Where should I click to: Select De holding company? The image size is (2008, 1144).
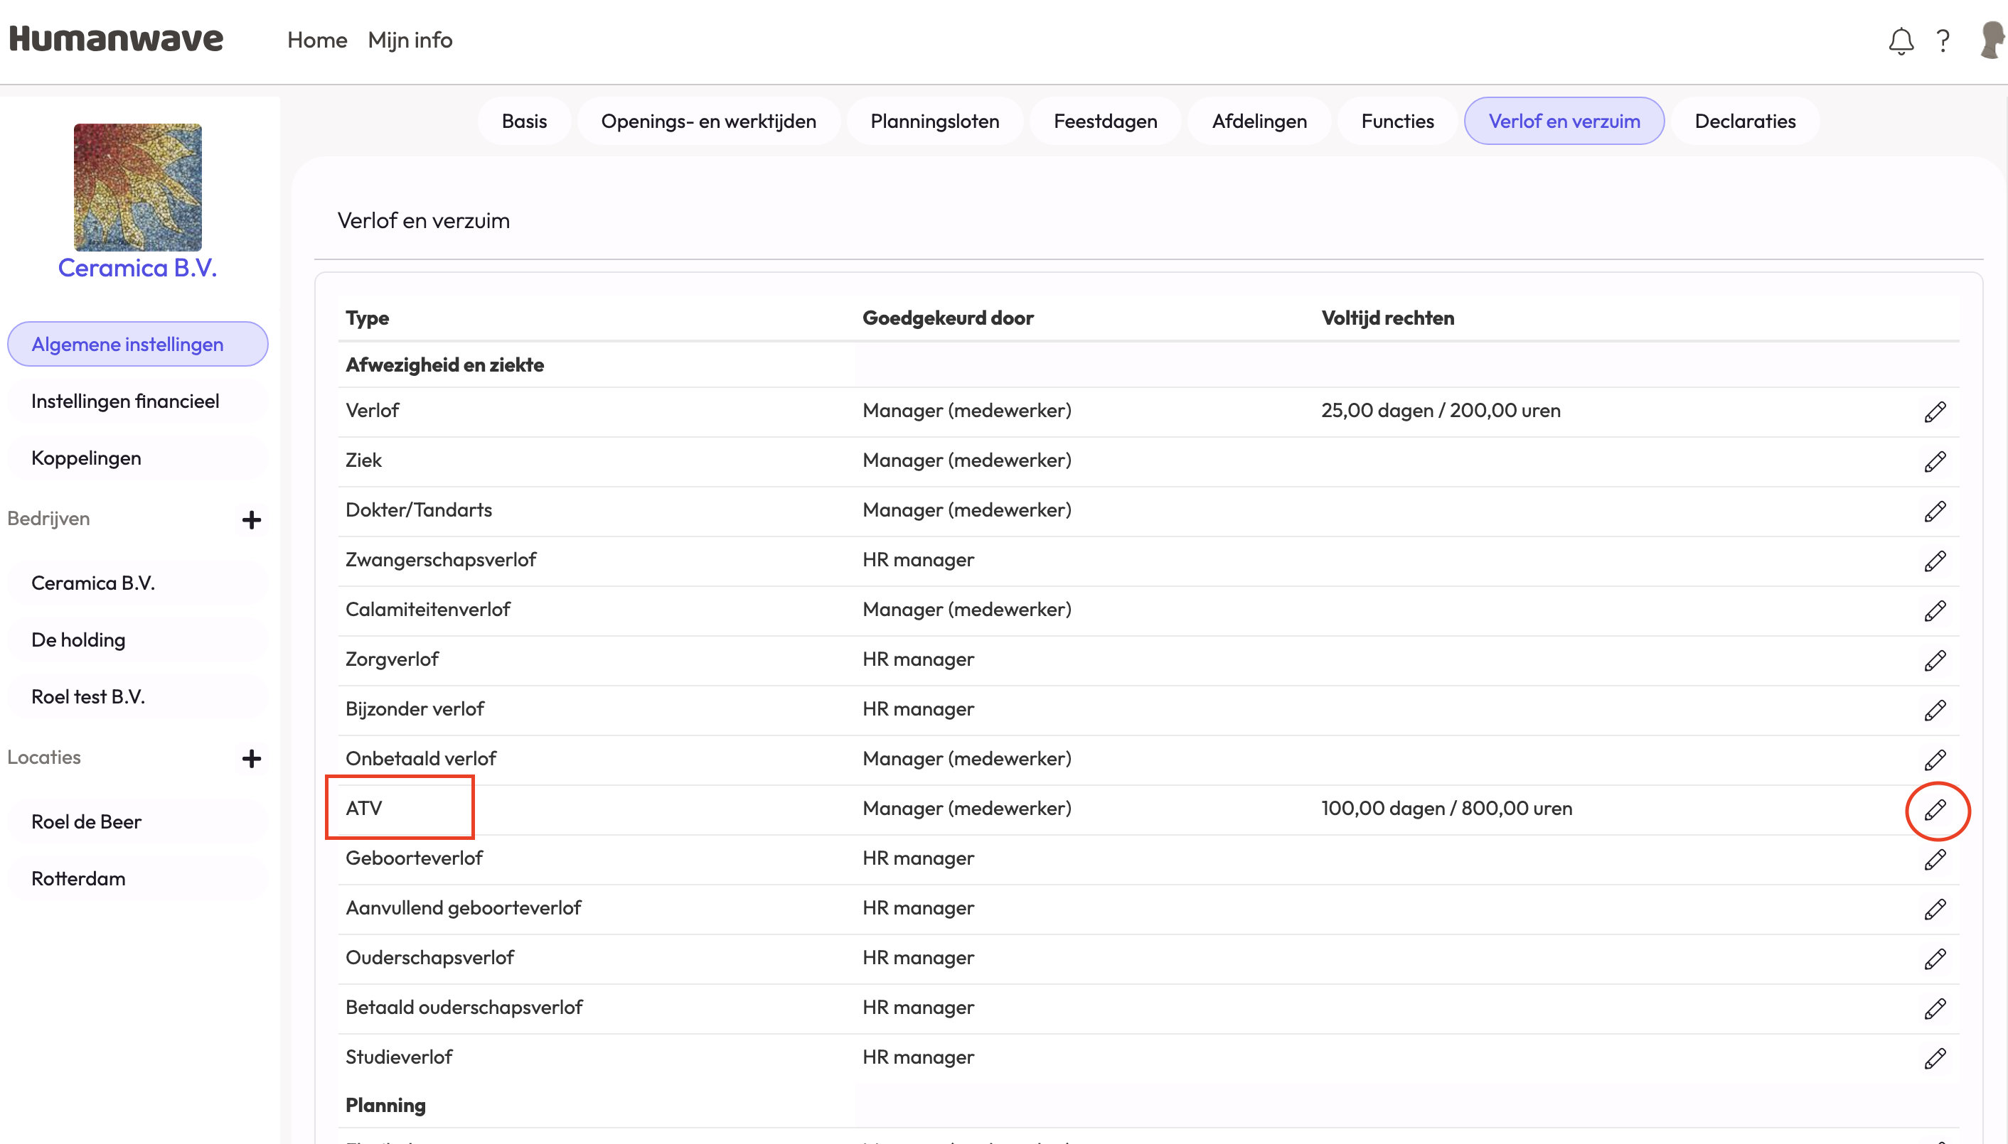[79, 640]
